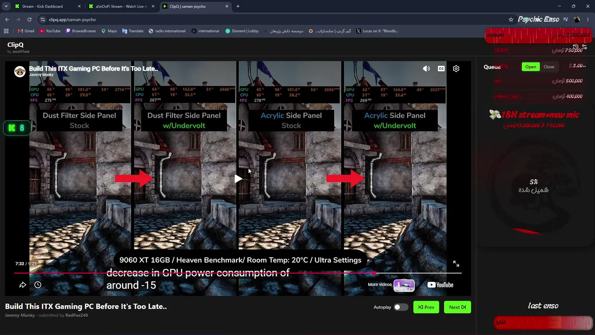The height and width of the screenshot is (335, 595).
Task: Open the international bookmark
Action: pyautogui.click(x=205, y=31)
